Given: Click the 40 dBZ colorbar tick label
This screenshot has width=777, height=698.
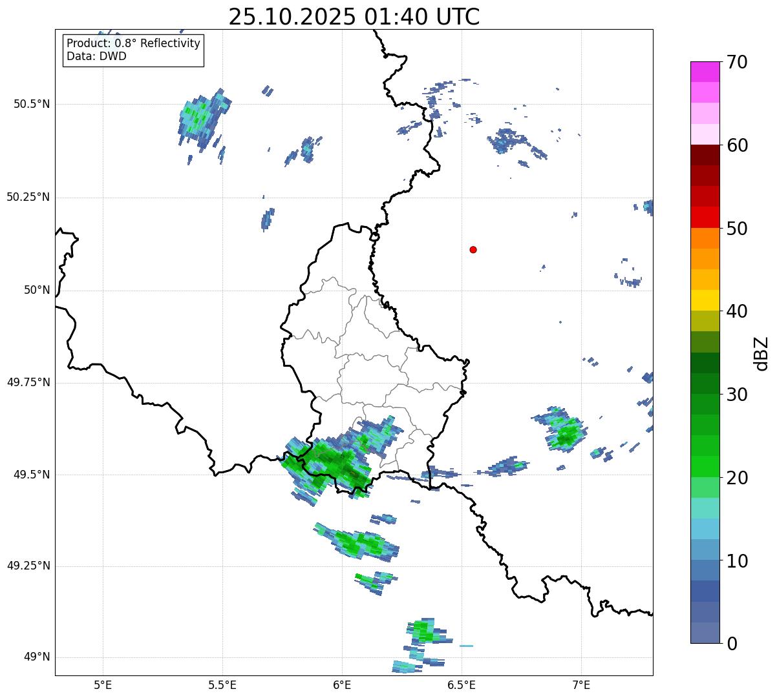Looking at the screenshot, I should pos(737,311).
